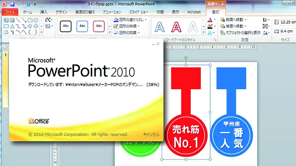Open 図形の効果 effects dropdown
This screenshot has height=166, width=296.
pos(127,32)
